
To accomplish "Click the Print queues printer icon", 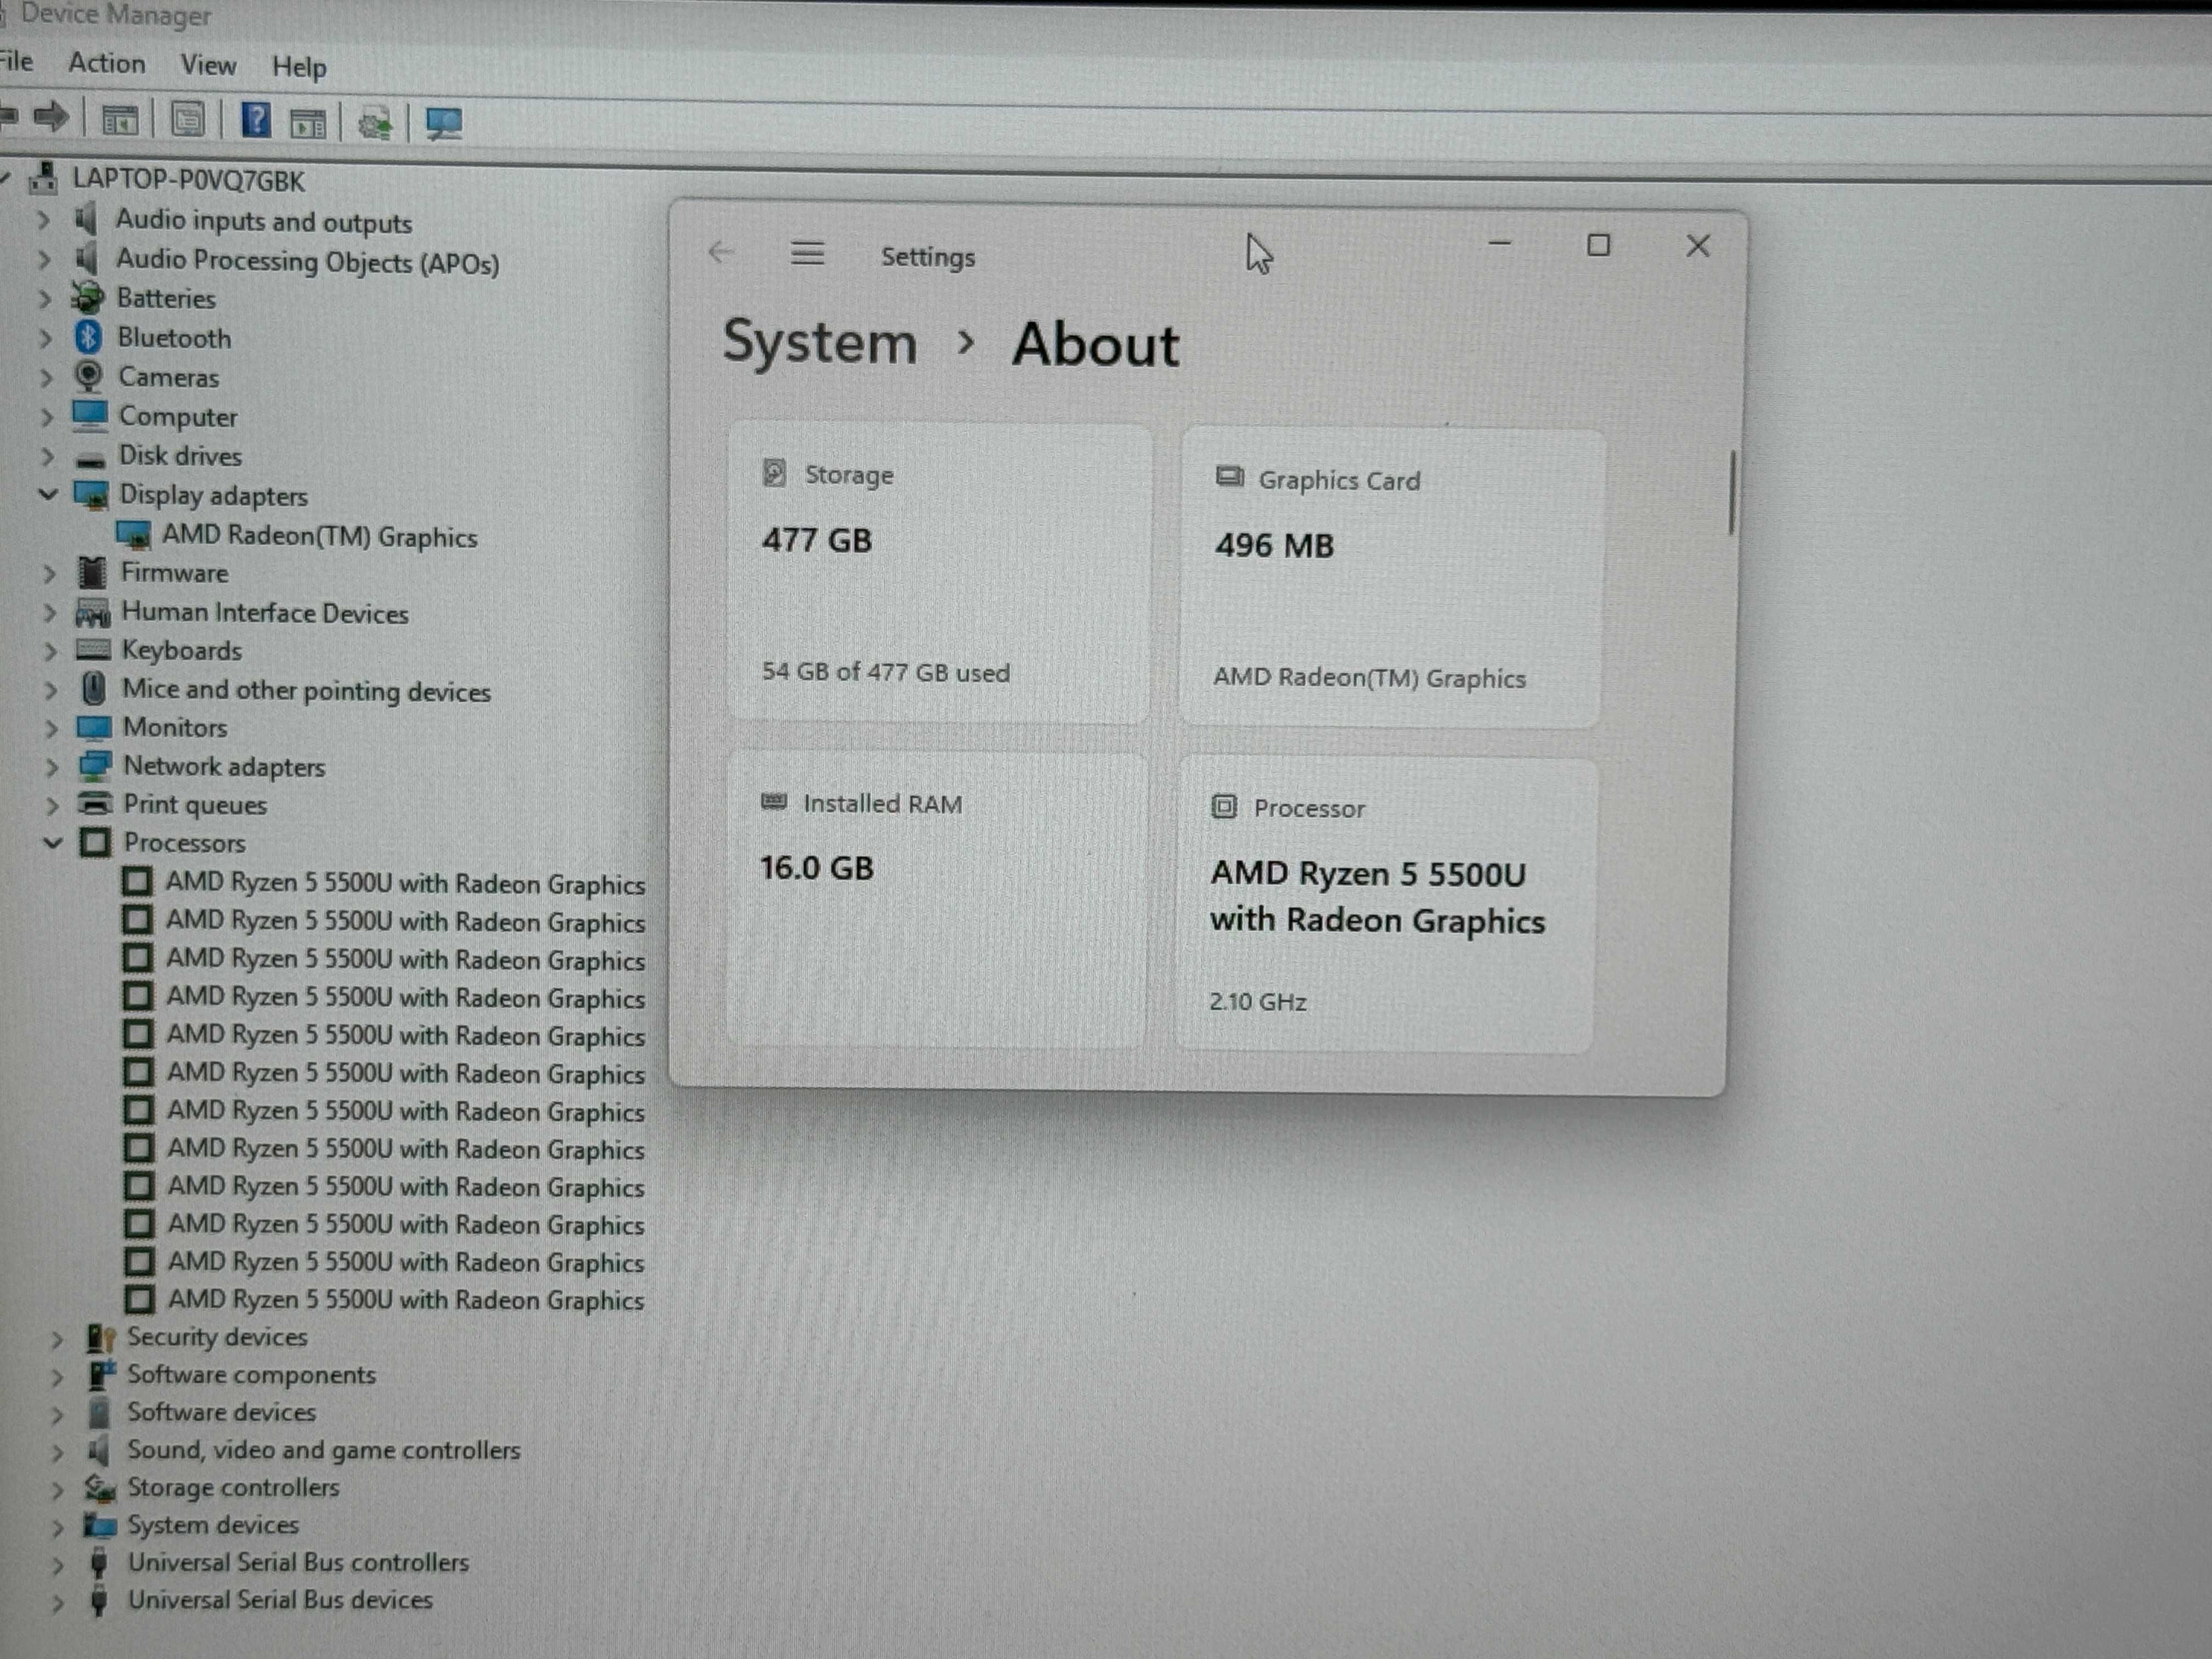I will (96, 803).
